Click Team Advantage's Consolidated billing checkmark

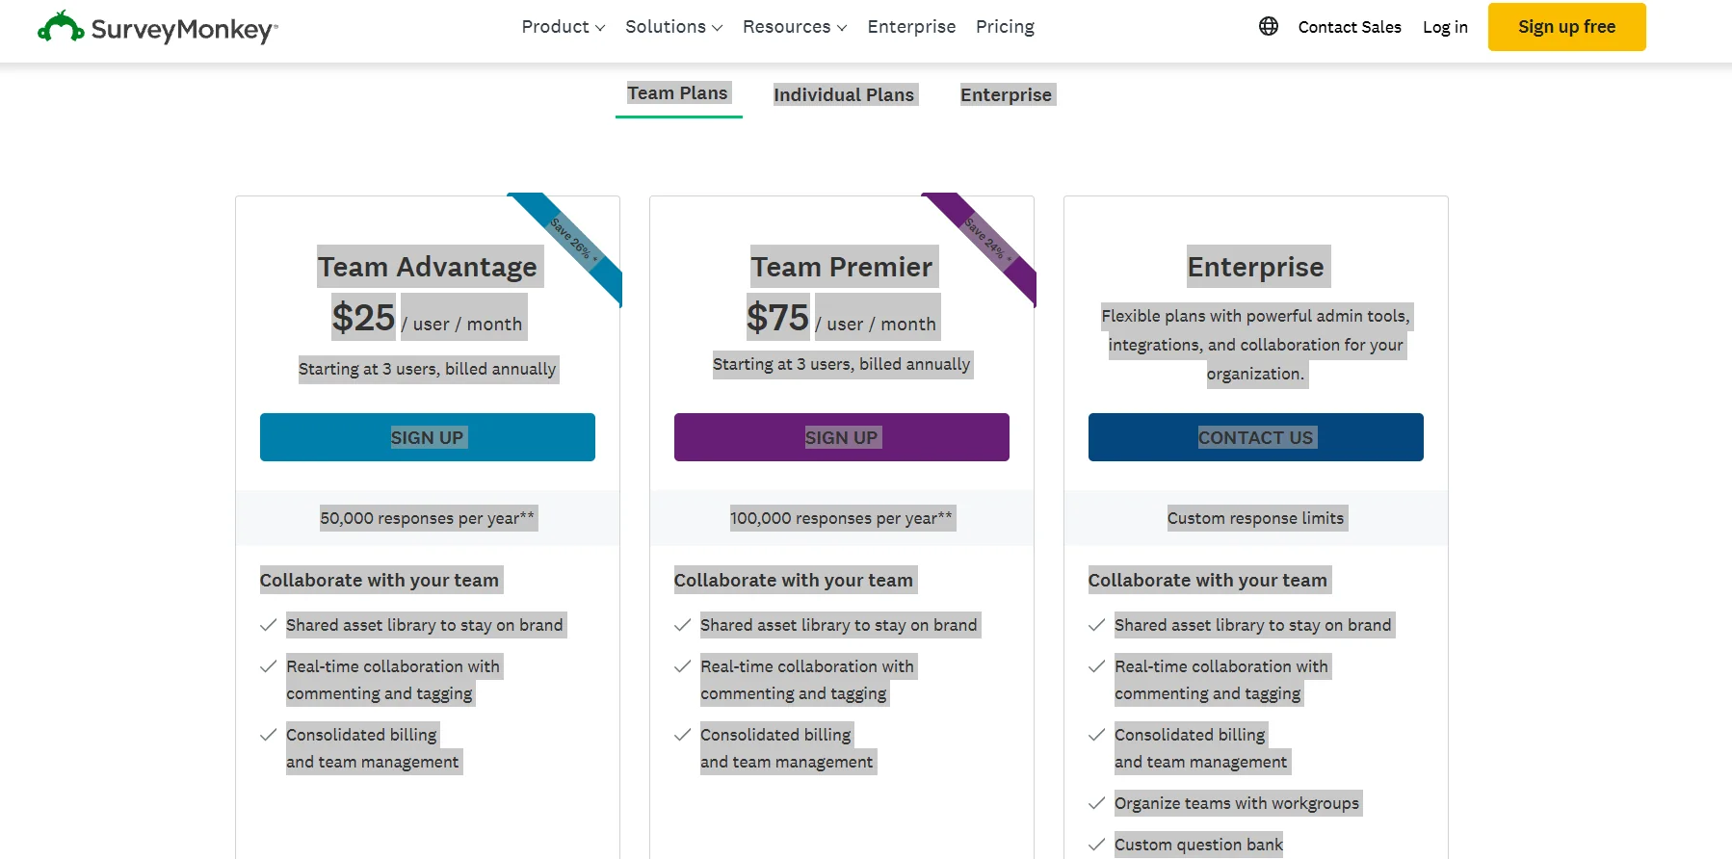268,735
